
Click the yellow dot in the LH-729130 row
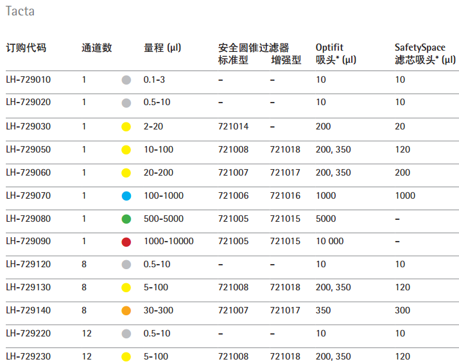pyautogui.click(x=126, y=288)
